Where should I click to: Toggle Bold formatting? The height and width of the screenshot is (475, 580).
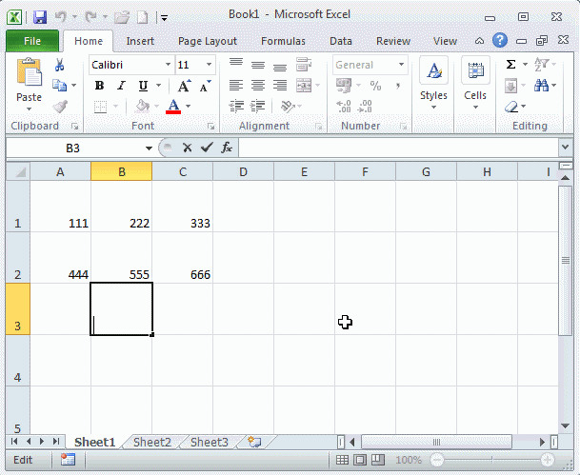99,86
